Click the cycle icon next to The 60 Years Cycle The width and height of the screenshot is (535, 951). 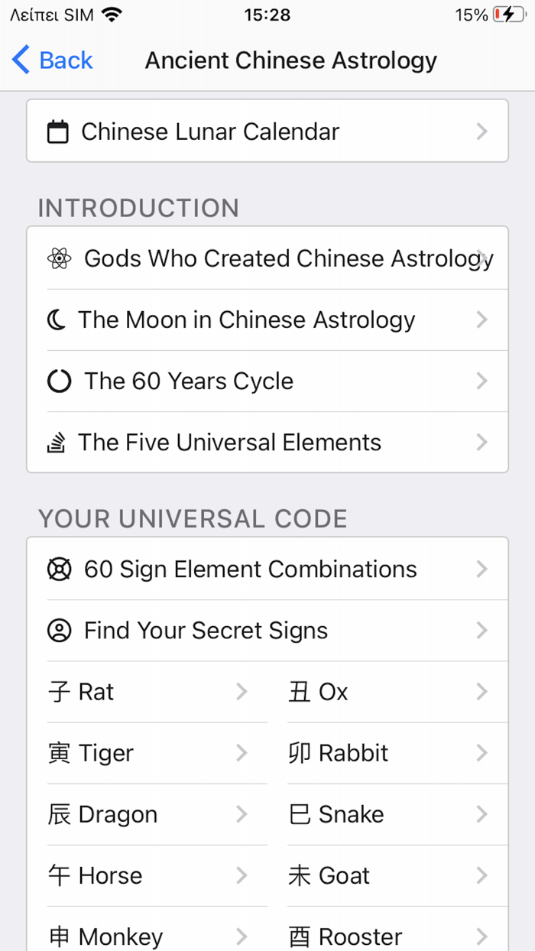click(x=60, y=381)
